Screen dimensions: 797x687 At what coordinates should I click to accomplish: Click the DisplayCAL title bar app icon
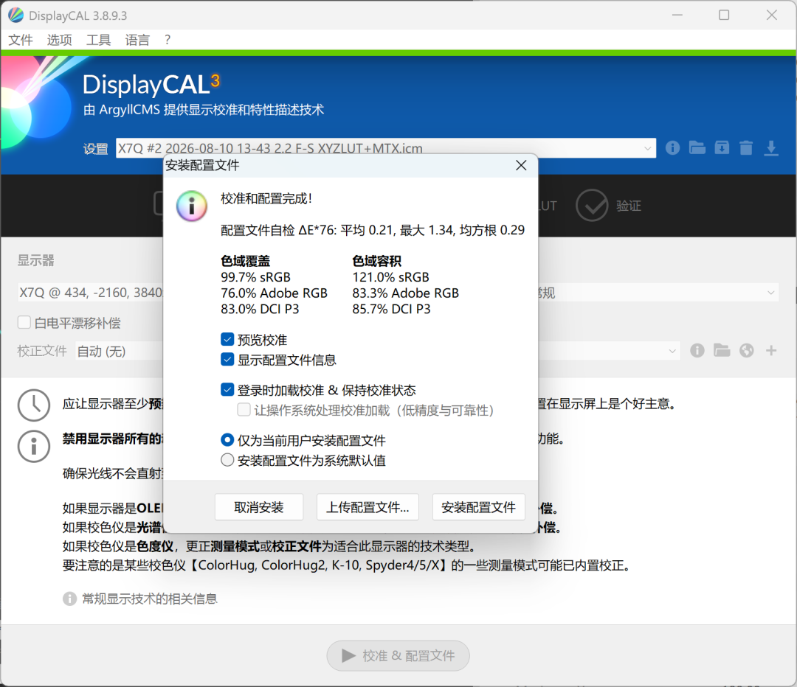(x=15, y=15)
